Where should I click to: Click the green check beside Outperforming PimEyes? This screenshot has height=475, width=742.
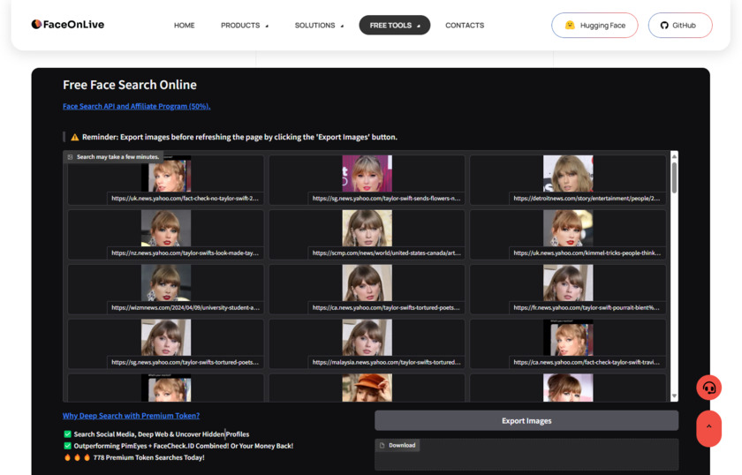[x=68, y=446]
